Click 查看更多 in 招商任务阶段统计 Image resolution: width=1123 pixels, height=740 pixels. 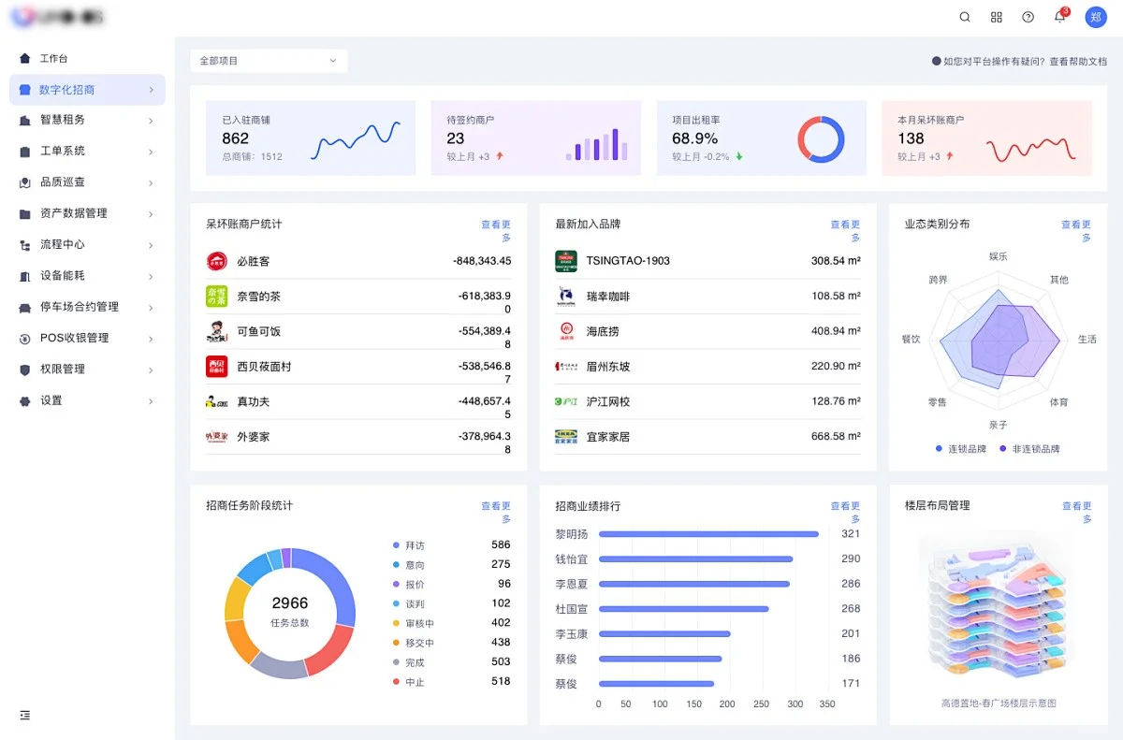pos(497,513)
